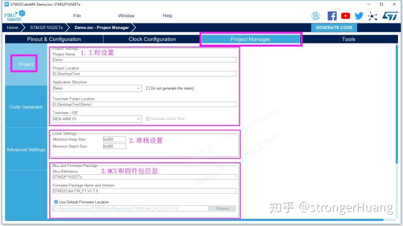Open the Toolchain / IDE dropdown showing MDK-ARM V5
Viewport: 403px width, 226px height.
(x=97, y=119)
